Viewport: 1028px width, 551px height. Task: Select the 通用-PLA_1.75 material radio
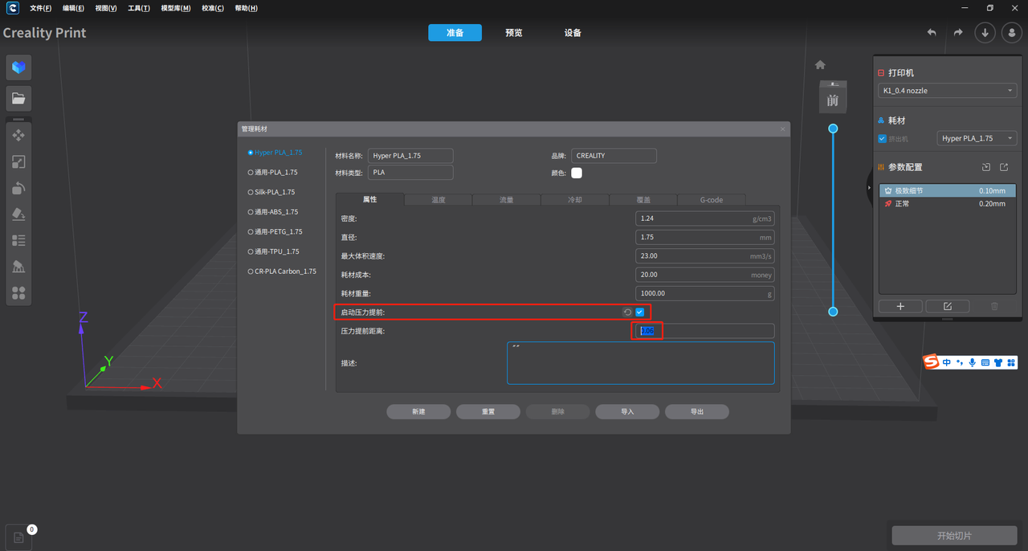pyautogui.click(x=251, y=172)
